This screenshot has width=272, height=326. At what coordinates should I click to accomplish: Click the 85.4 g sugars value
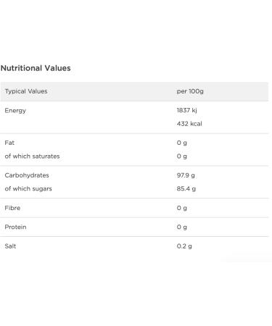(x=186, y=188)
